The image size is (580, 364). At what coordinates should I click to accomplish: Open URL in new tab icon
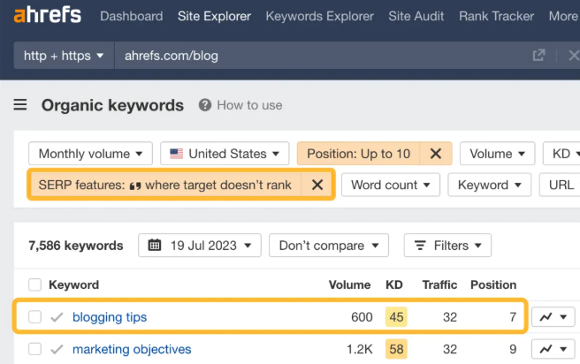click(538, 56)
